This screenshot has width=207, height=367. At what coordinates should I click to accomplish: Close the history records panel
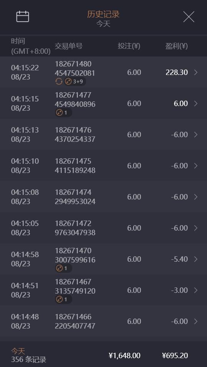(x=189, y=17)
